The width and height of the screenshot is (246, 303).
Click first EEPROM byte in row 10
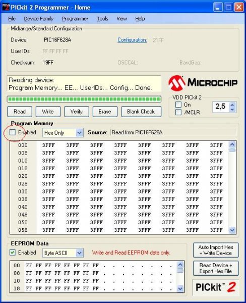tap(29, 281)
